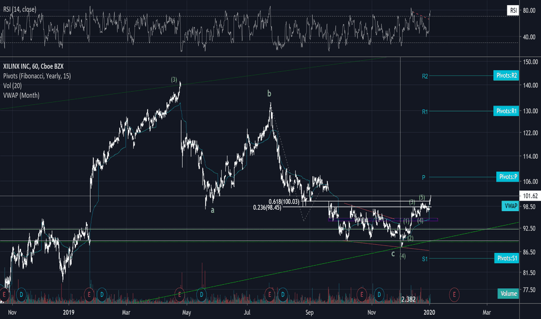
Task: Select the (1) wave label above the purple zone
Action: click(406, 221)
